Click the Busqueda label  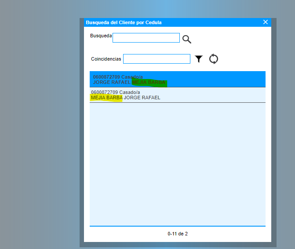click(x=101, y=36)
